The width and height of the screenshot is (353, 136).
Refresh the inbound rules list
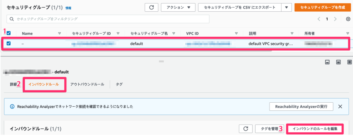246,129
